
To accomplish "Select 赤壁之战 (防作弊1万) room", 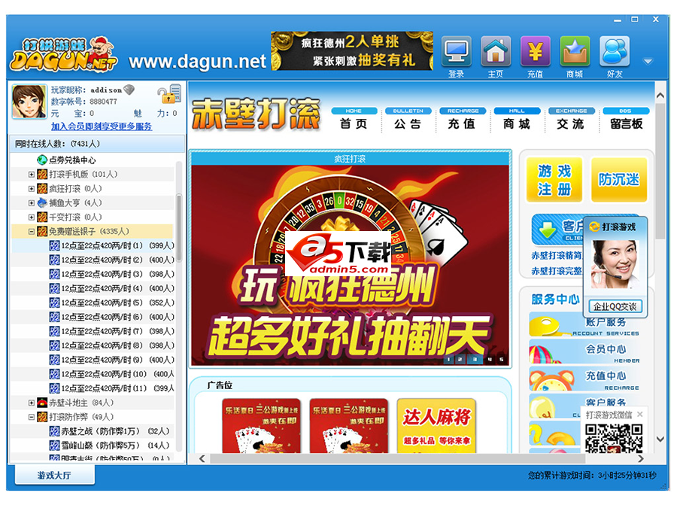I will point(110,431).
